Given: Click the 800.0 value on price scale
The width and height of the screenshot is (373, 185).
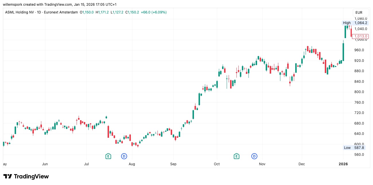Looking at the screenshot, I should tap(360, 92).
